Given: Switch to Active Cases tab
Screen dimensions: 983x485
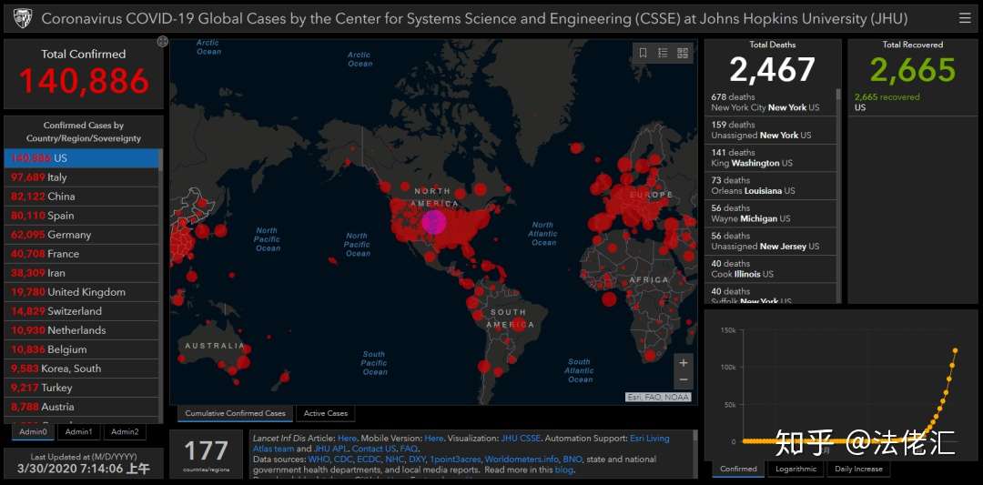Looking at the screenshot, I should (x=325, y=413).
